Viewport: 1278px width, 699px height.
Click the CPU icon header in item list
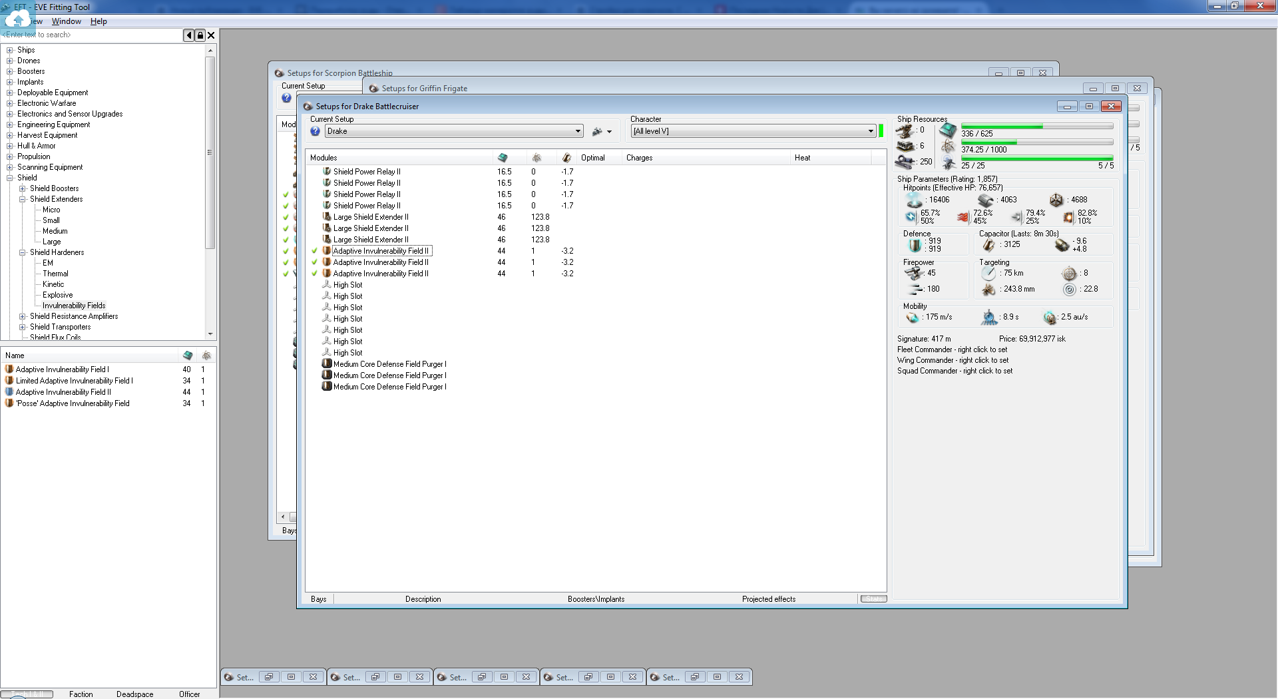point(188,355)
